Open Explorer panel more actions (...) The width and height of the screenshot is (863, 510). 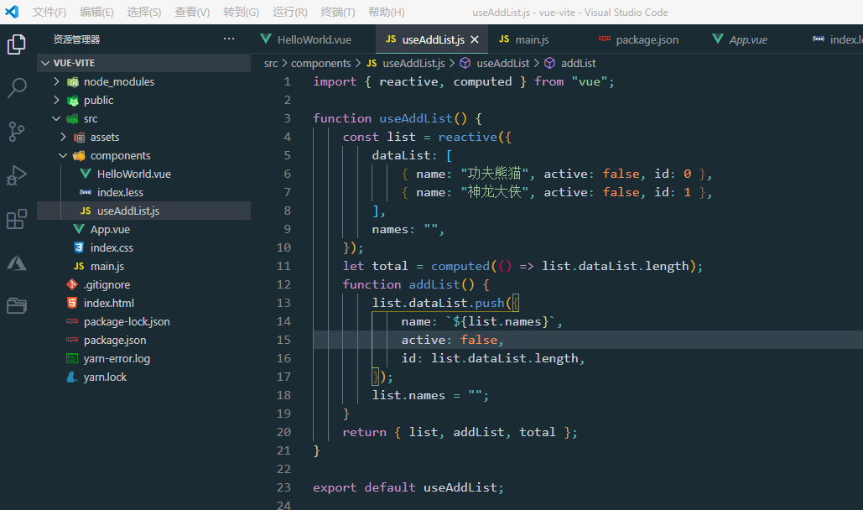coord(229,39)
